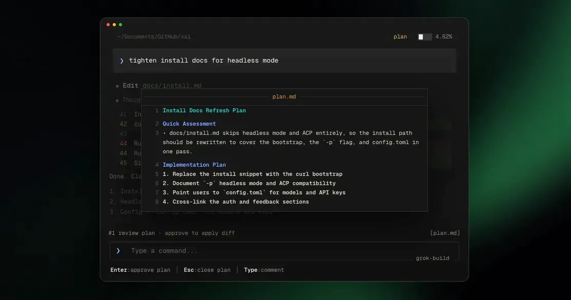Click the green window maximize dot

coord(120,25)
